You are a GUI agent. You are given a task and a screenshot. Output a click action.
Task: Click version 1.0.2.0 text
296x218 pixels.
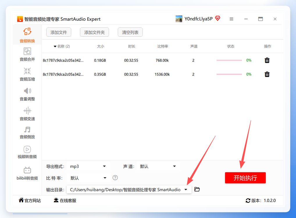click(270, 201)
